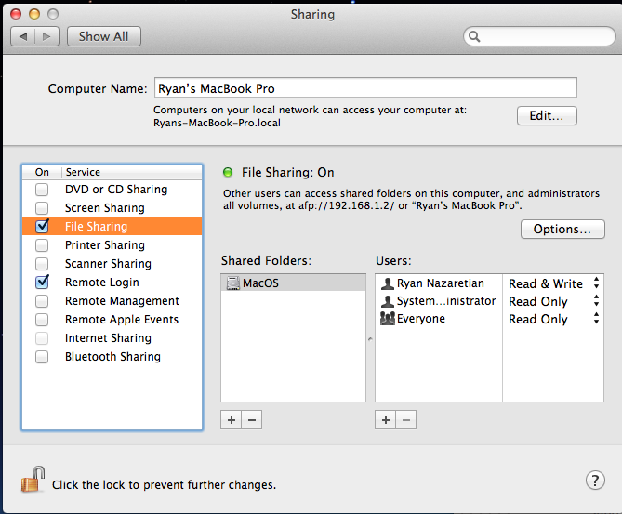The height and width of the screenshot is (514, 622).
Task: Select the Remote Login service row
Action: [112, 283]
